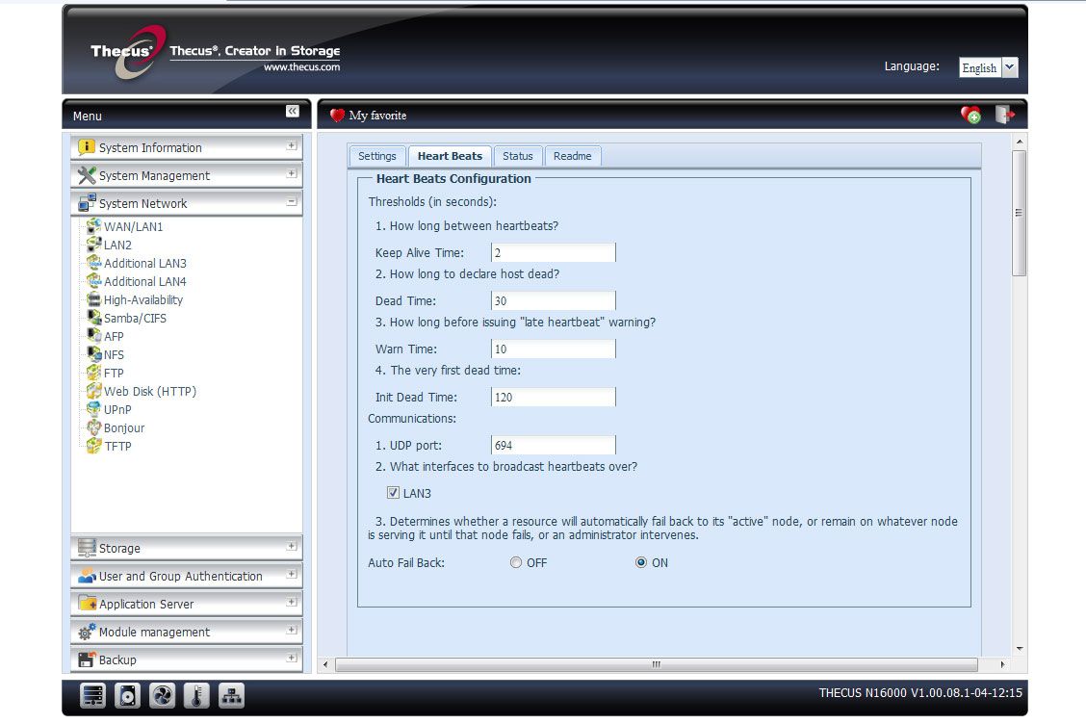
Task: Click the add to favorite heart icon
Action: click(x=971, y=115)
